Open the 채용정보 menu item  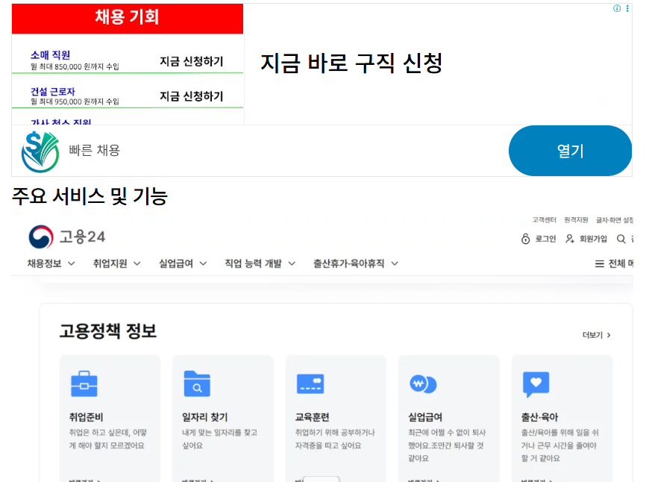pos(44,263)
